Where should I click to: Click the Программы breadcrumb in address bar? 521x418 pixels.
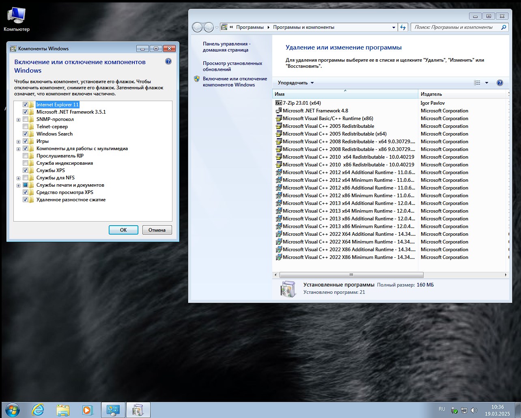250,27
